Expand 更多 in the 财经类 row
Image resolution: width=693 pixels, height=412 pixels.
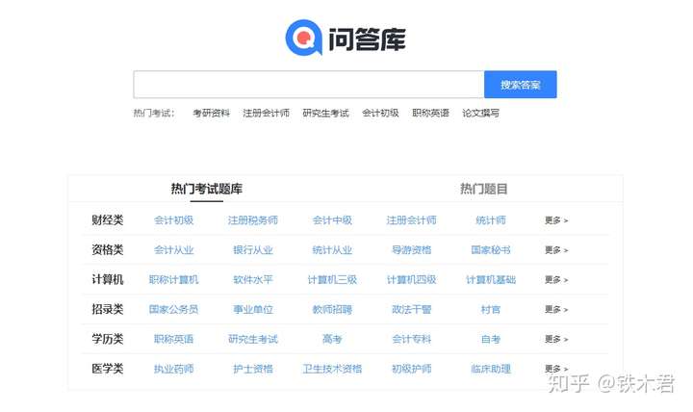point(556,220)
